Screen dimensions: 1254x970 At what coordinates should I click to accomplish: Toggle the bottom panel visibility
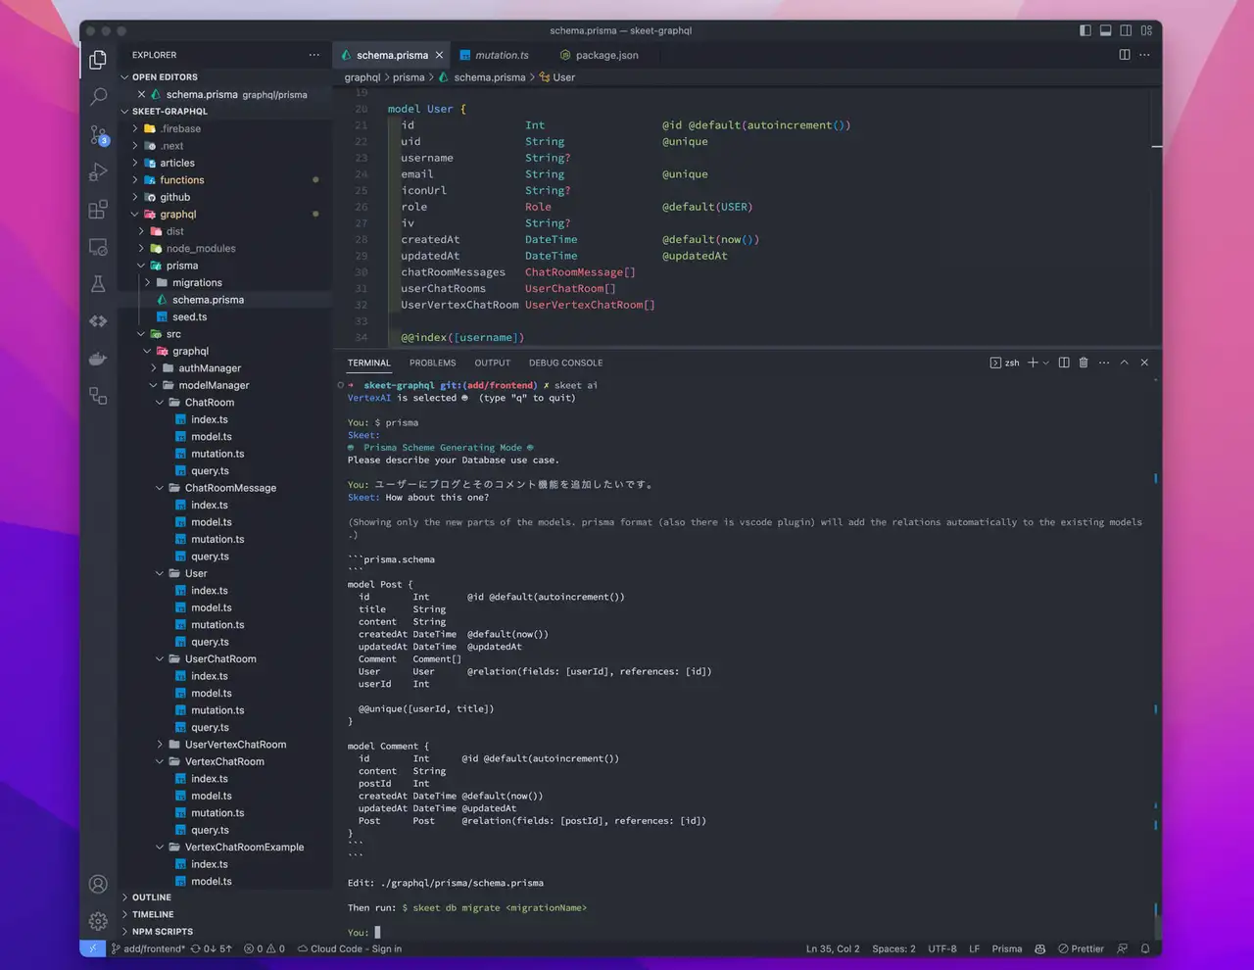point(1105,30)
